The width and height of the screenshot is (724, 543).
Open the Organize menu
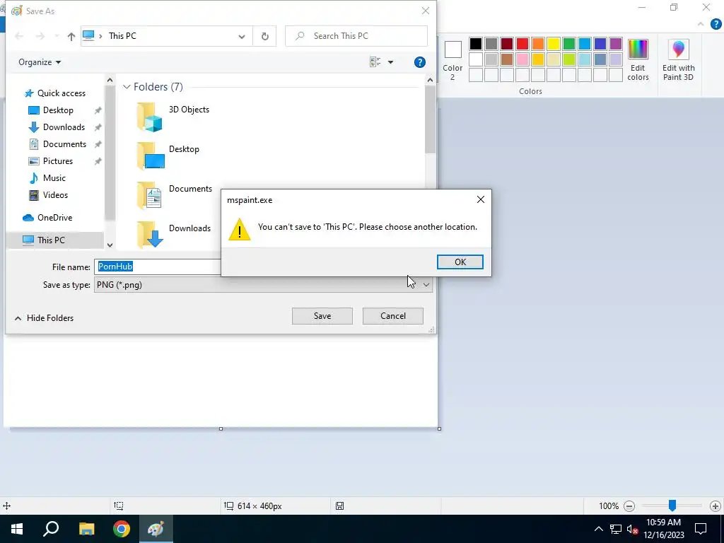tap(40, 62)
